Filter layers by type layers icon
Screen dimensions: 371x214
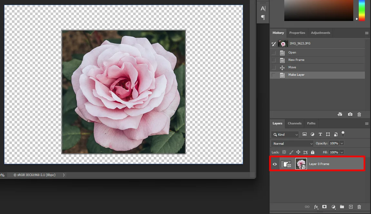(x=320, y=134)
